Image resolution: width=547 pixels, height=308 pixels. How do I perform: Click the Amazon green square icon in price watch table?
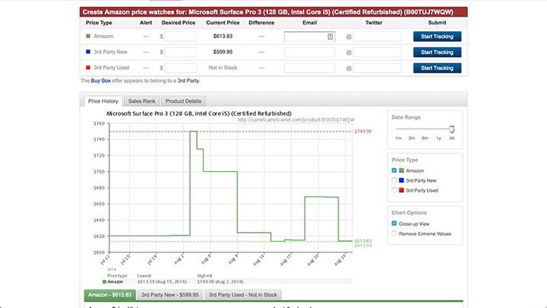(x=88, y=36)
